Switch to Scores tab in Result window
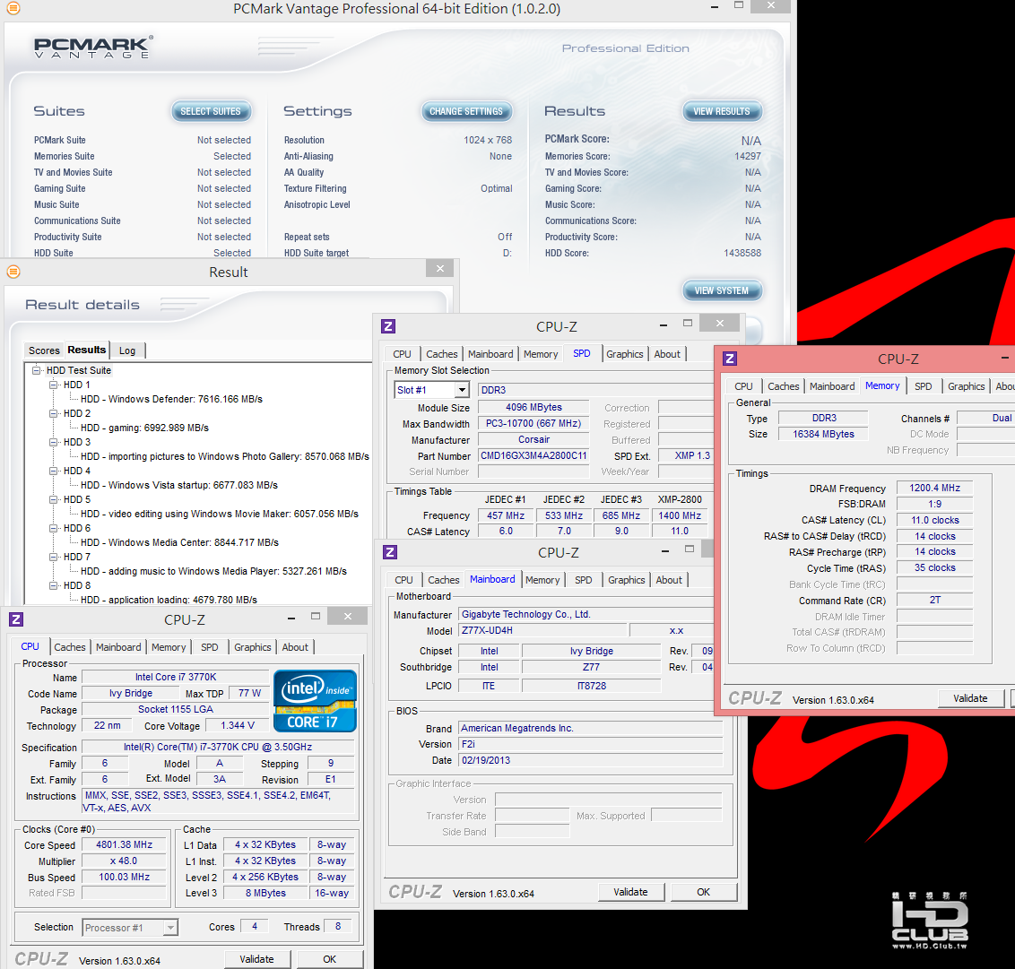 pyautogui.click(x=44, y=350)
